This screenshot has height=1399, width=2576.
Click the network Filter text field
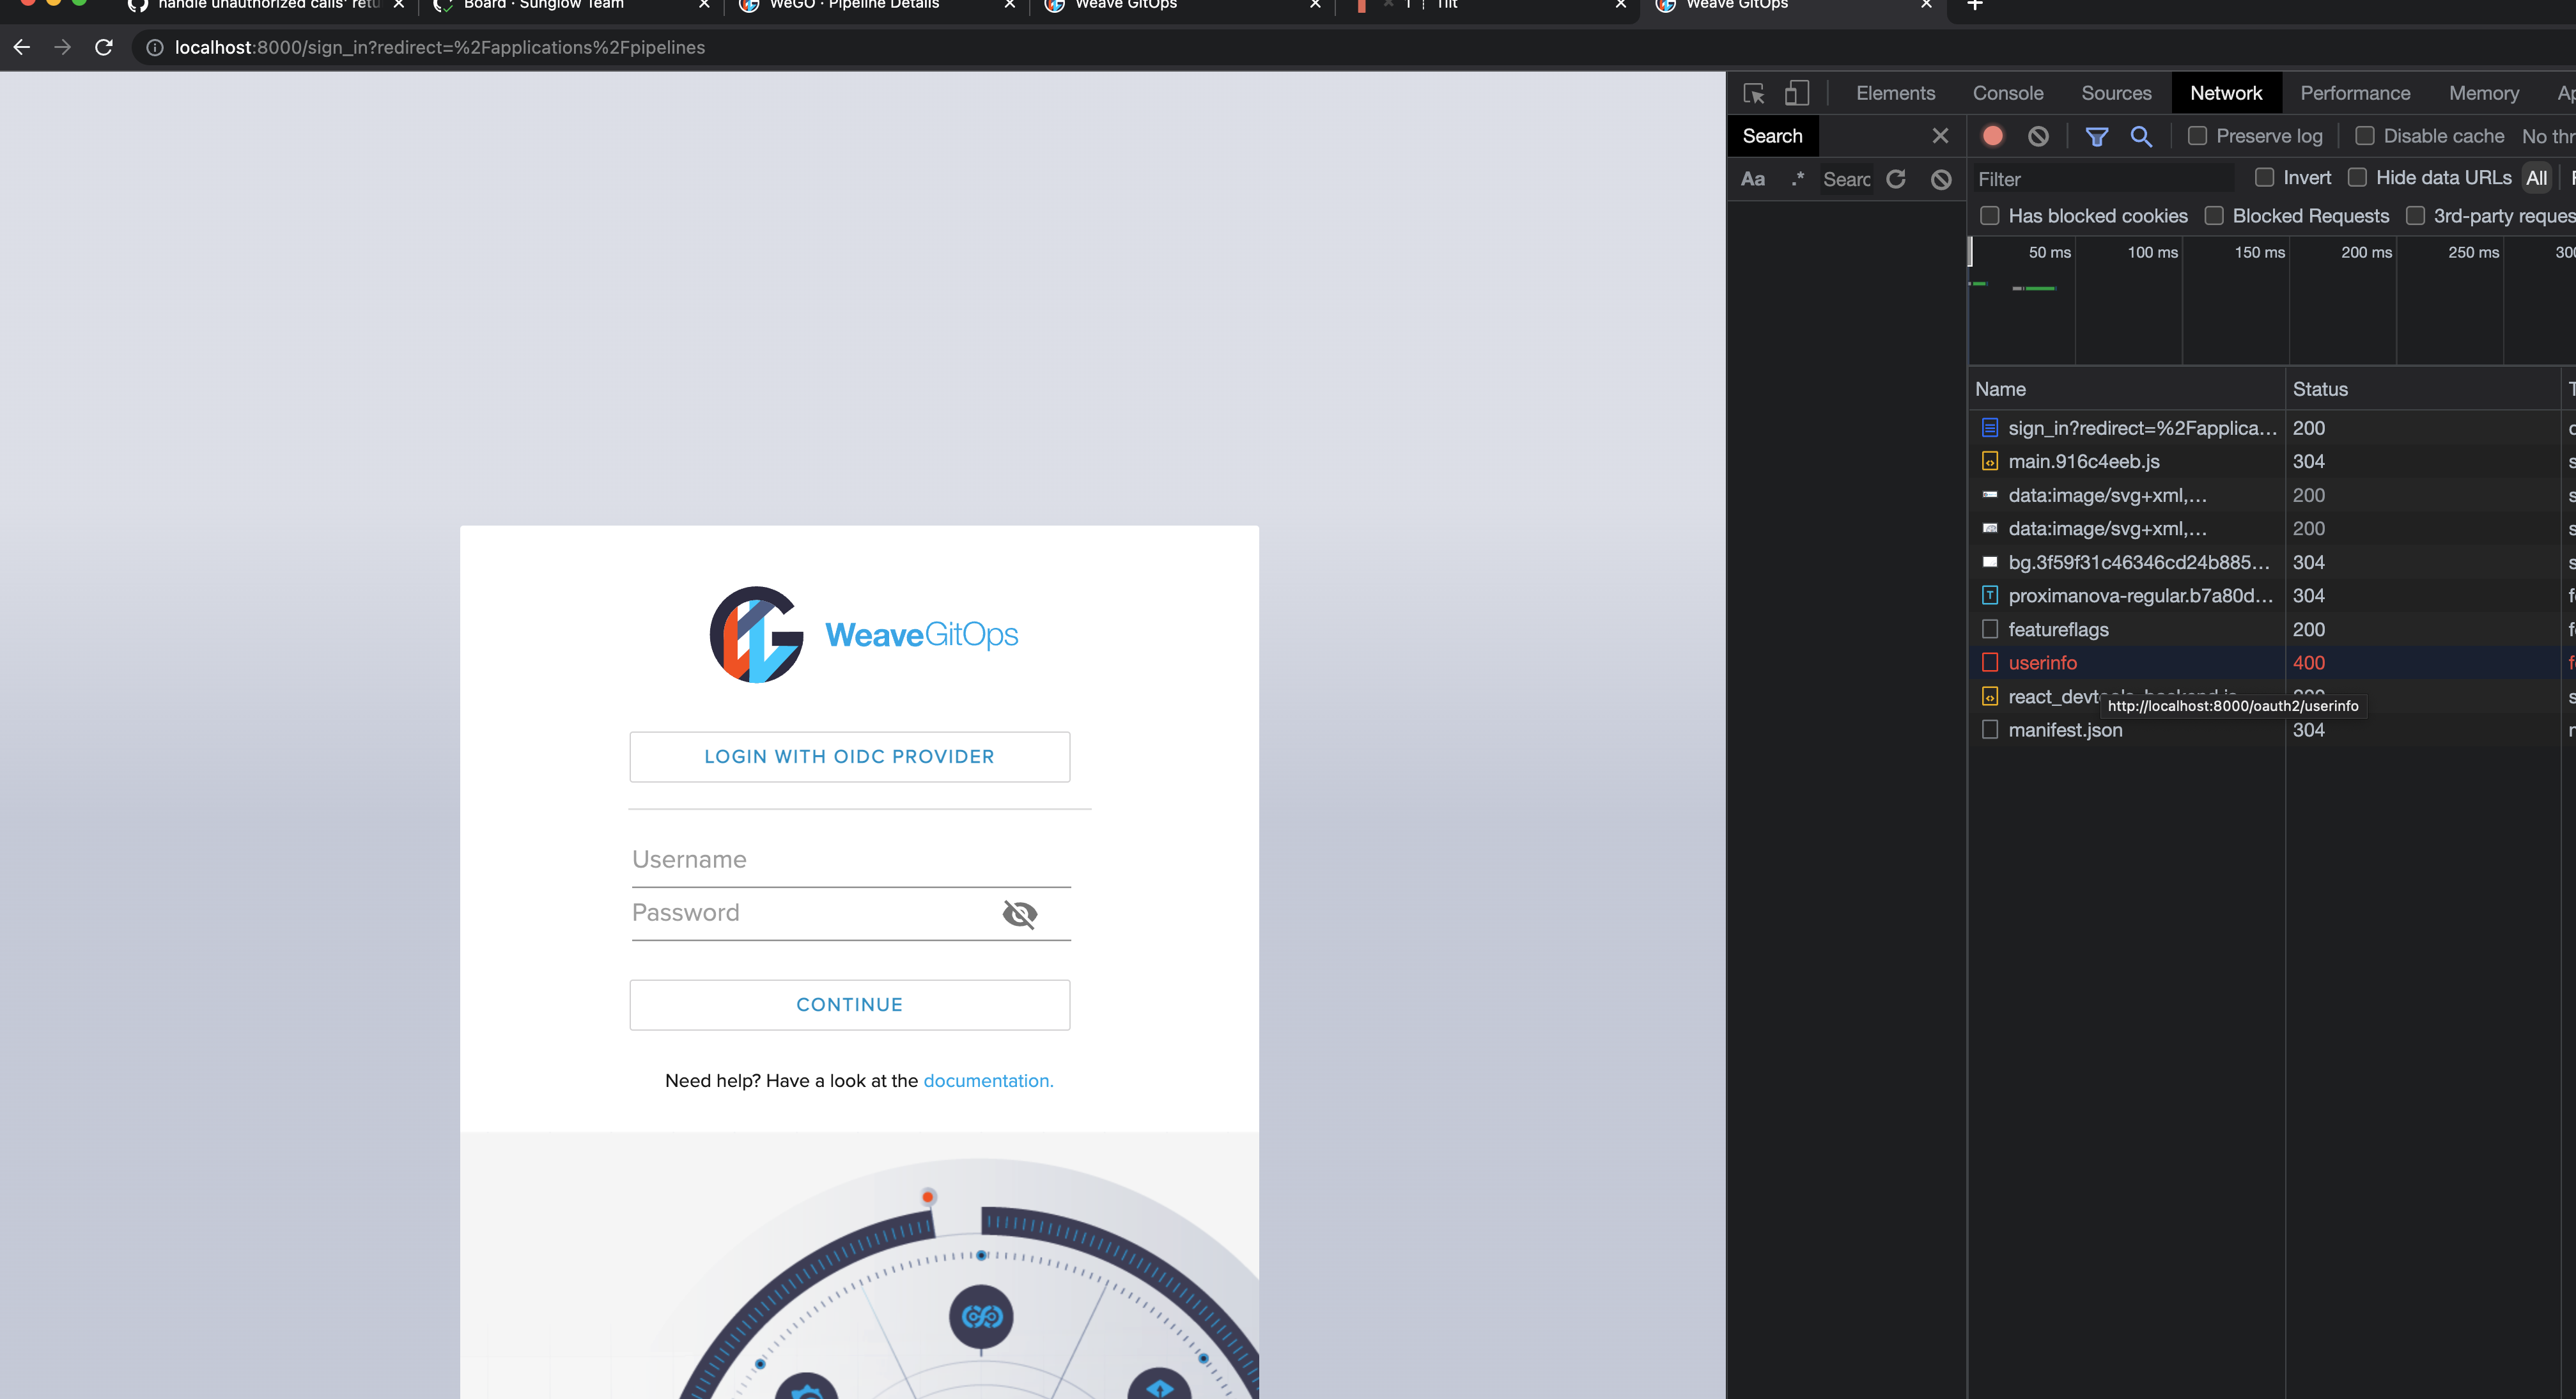(2104, 179)
